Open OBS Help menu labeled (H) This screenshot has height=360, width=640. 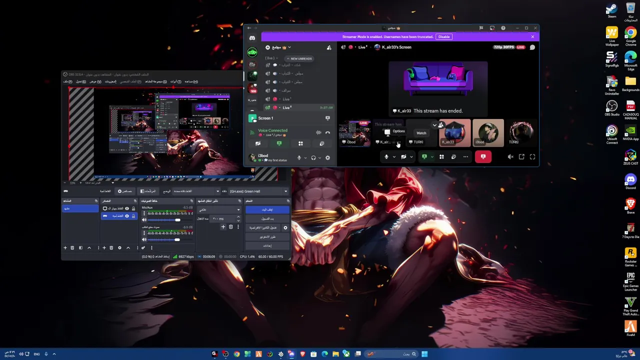[x=191, y=81]
